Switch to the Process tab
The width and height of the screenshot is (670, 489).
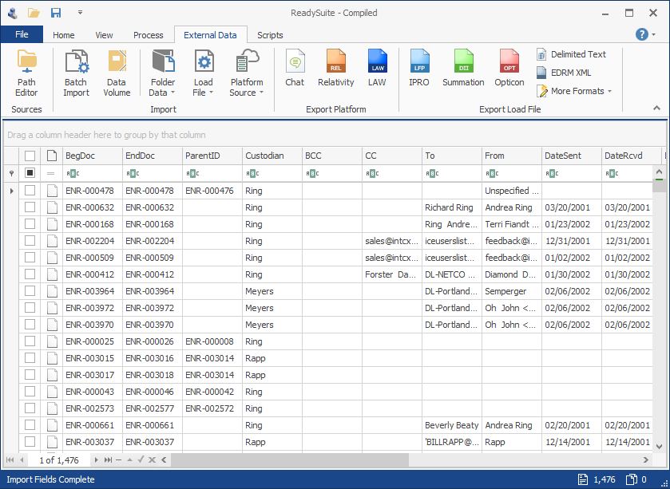click(x=149, y=35)
